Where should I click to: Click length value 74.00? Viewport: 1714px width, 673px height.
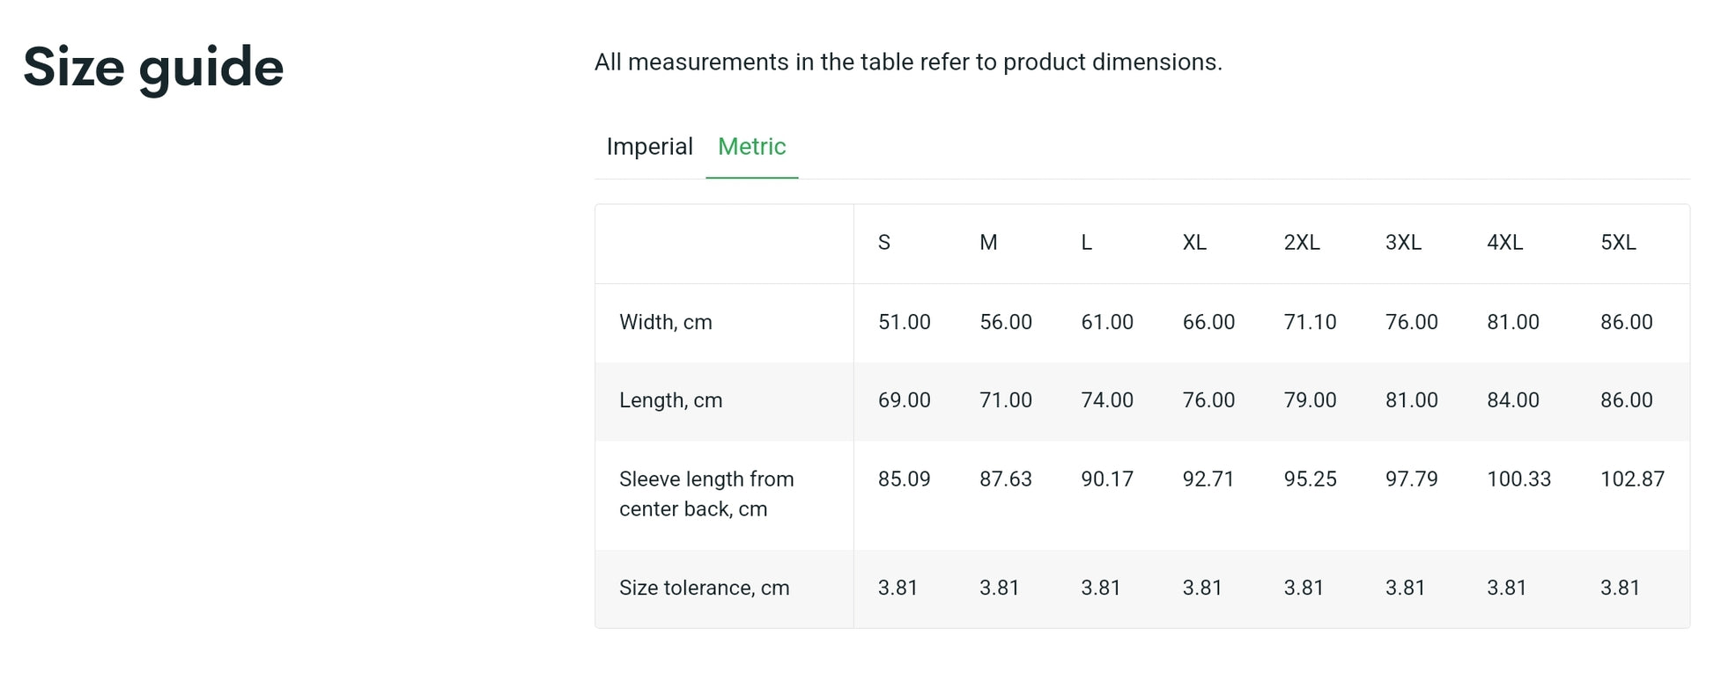coord(1107,400)
